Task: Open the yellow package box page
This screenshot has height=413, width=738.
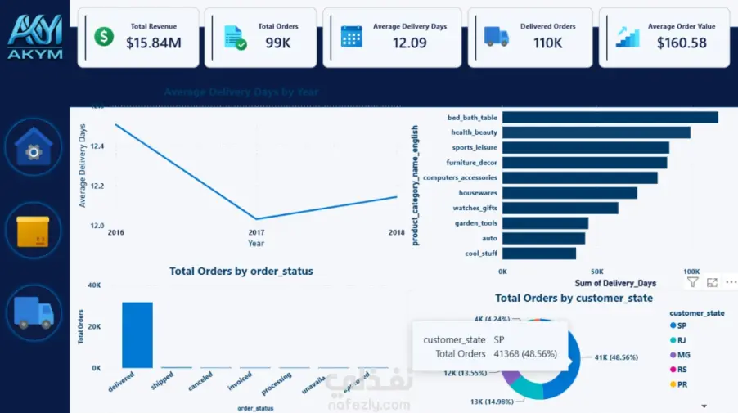Action: tap(33, 231)
